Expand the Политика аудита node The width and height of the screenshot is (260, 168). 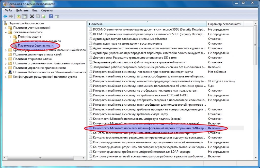point(10,37)
